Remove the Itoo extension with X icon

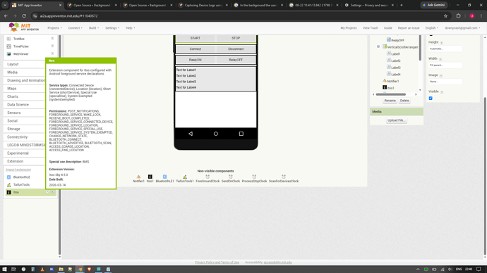pos(52,192)
